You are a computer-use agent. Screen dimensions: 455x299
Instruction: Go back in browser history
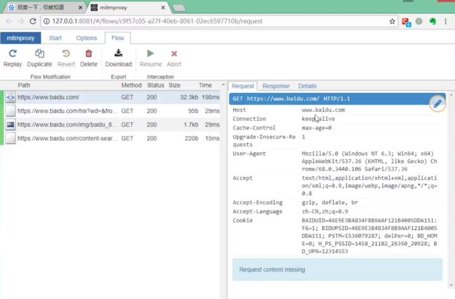[x=9, y=21]
